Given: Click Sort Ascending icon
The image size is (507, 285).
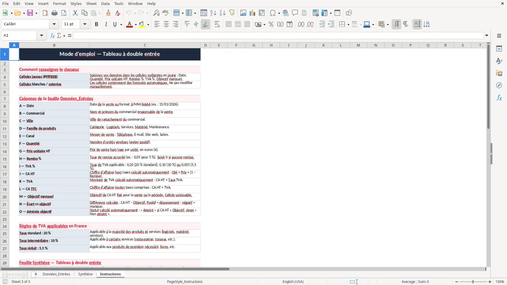Looking at the screenshot, I should (x=213, y=13).
